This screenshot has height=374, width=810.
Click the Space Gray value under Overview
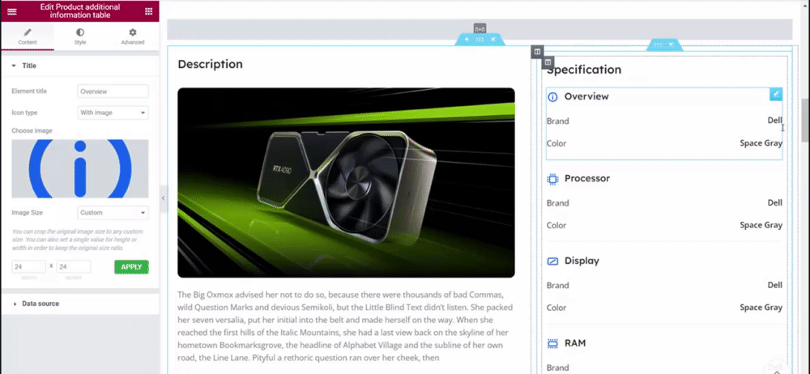click(x=761, y=143)
